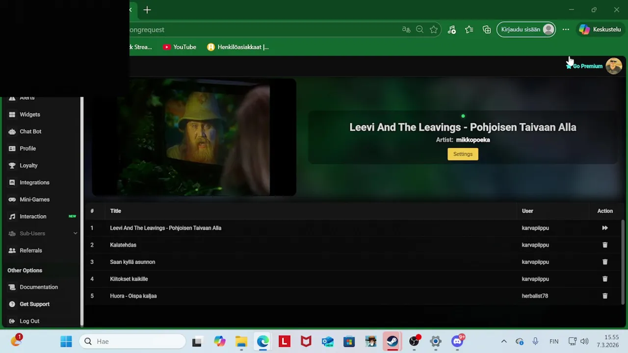The width and height of the screenshot is (628, 353).
Task: Open OBS Studio on taskbar
Action: click(x=414, y=341)
